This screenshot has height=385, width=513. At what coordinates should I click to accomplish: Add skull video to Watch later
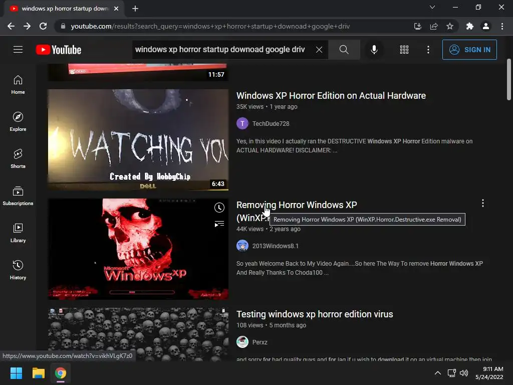(219, 208)
